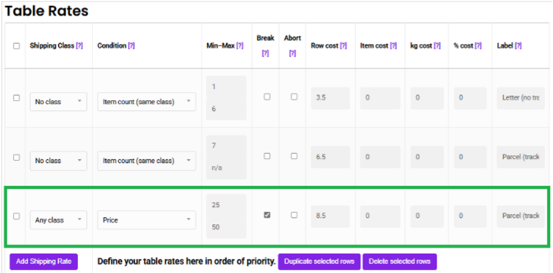This screenshot has height=273, width=553.
Task: Tick the select-all checkbox in table header
Action: click(16, 46)
